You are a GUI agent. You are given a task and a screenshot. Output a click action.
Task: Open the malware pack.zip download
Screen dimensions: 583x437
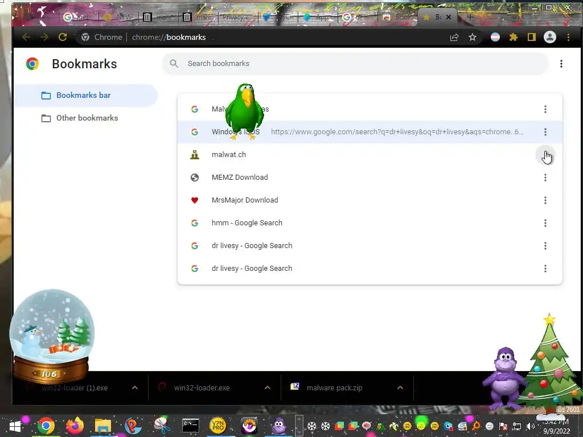tap(334, 387)
